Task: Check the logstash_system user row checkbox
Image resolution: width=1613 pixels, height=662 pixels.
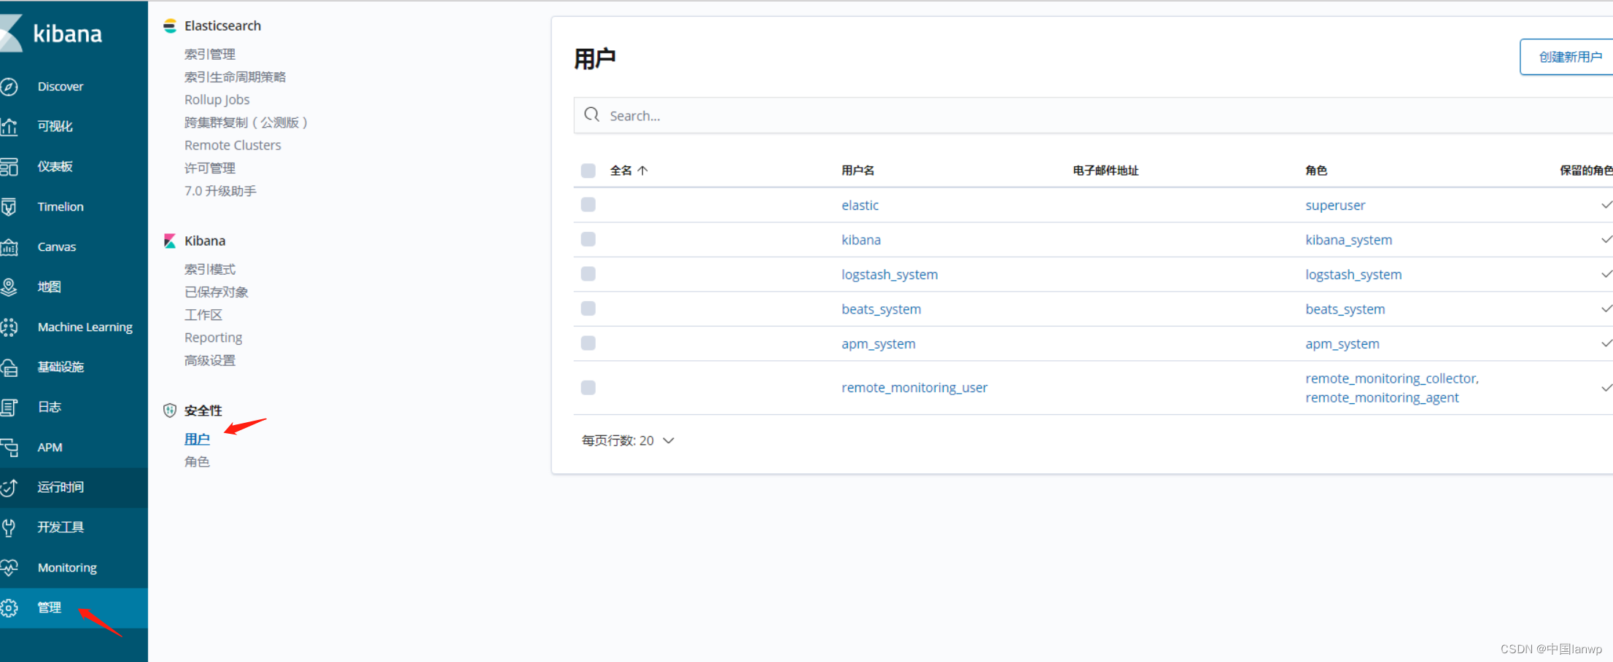Action: (588, 274)
